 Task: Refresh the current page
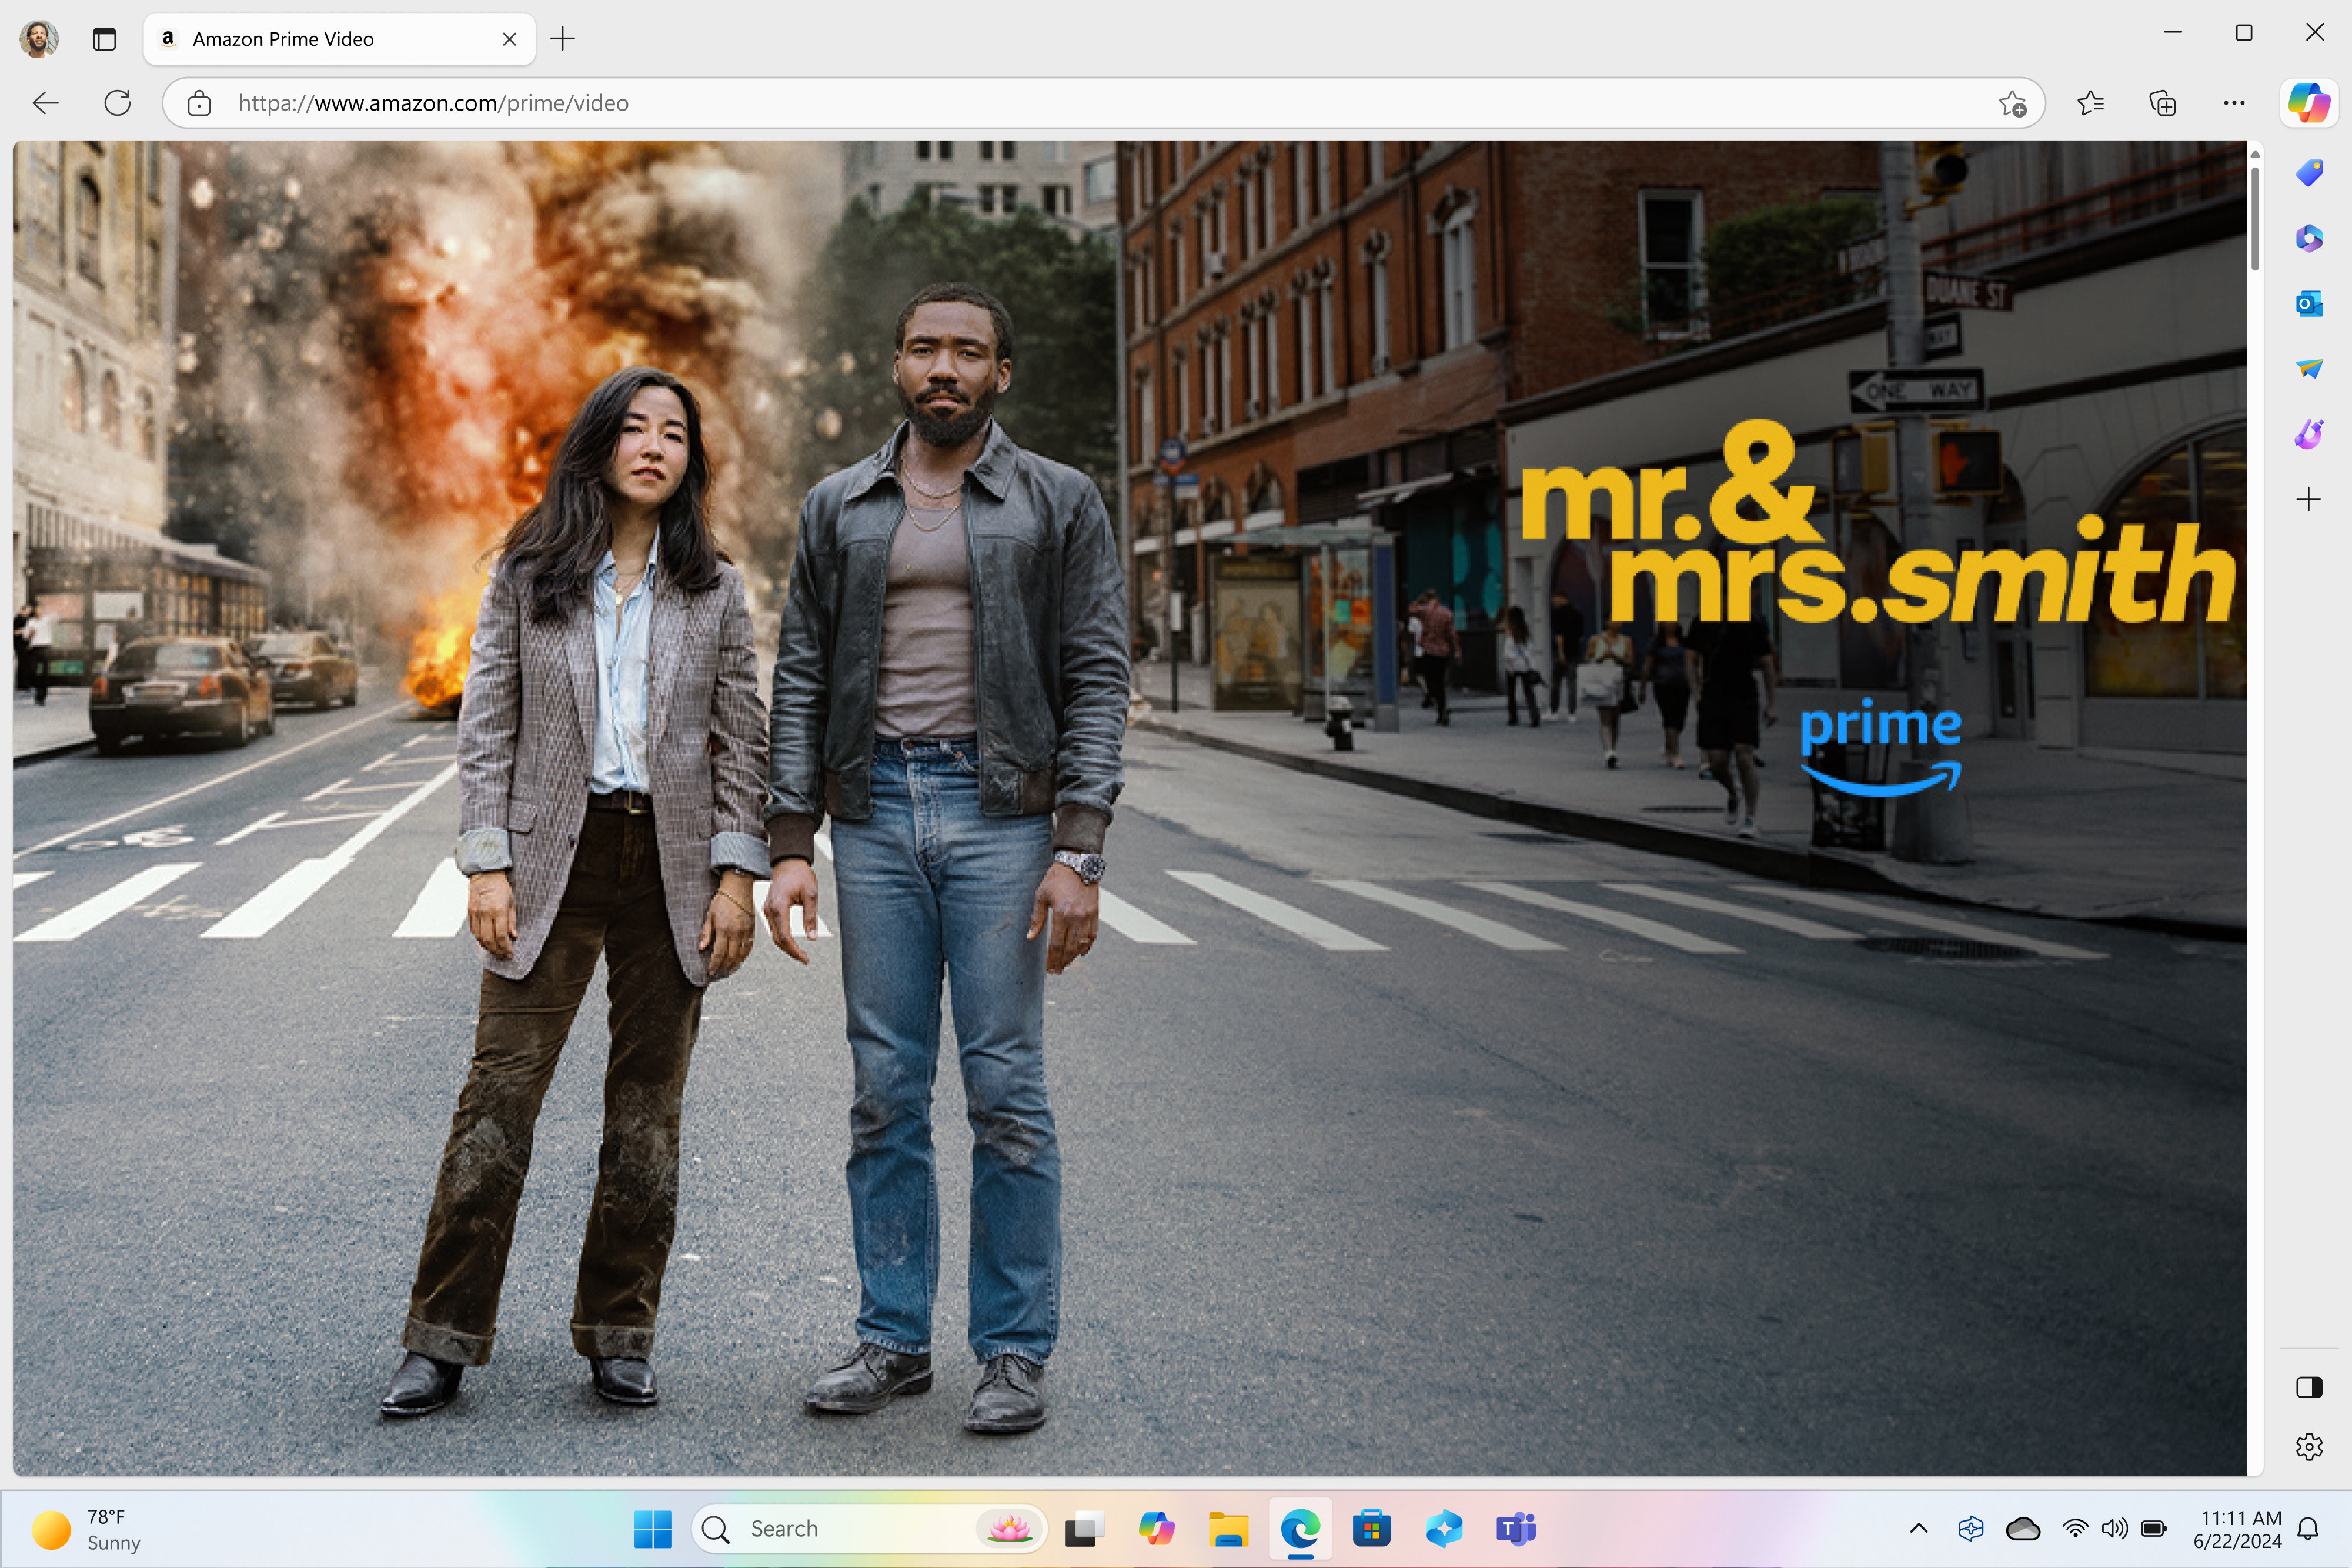pyautogui.click(x=118, y=103)
